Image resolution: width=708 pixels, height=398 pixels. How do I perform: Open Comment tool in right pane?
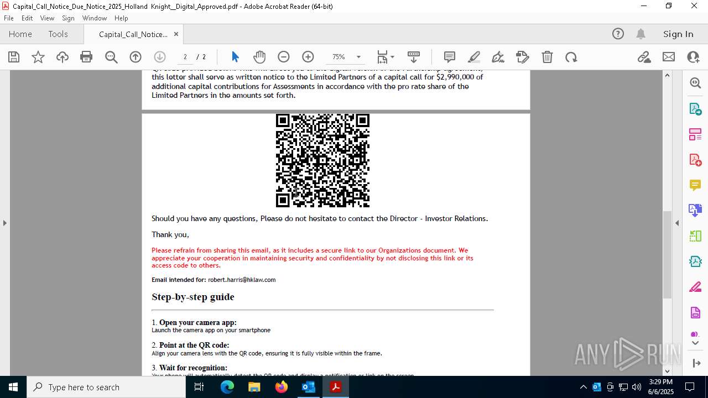pos(695,185)
